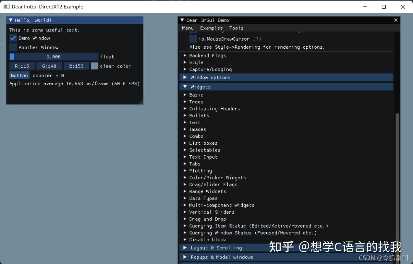This screenshot has height=264, width=413.
Task: Disable the Demo Window checkbox
Action: coord(12,38)
